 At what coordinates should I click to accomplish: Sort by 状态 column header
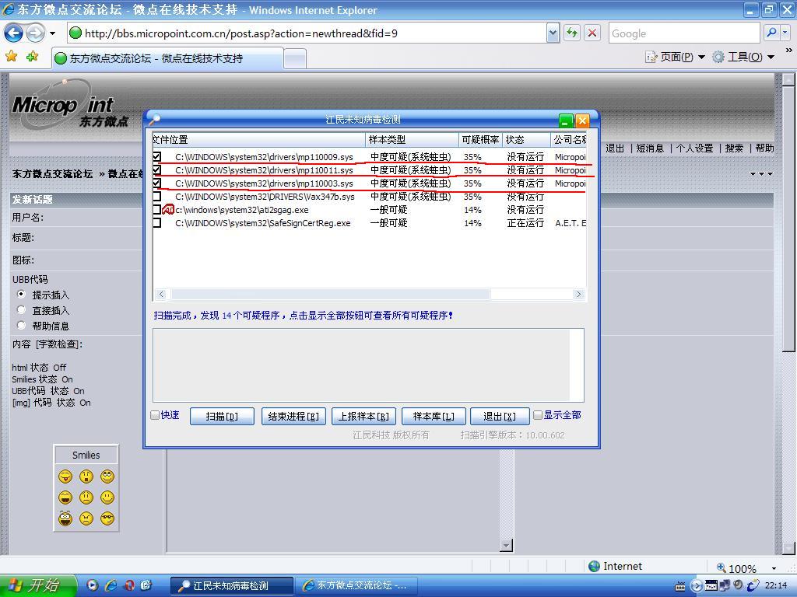(x=526, y=140)
